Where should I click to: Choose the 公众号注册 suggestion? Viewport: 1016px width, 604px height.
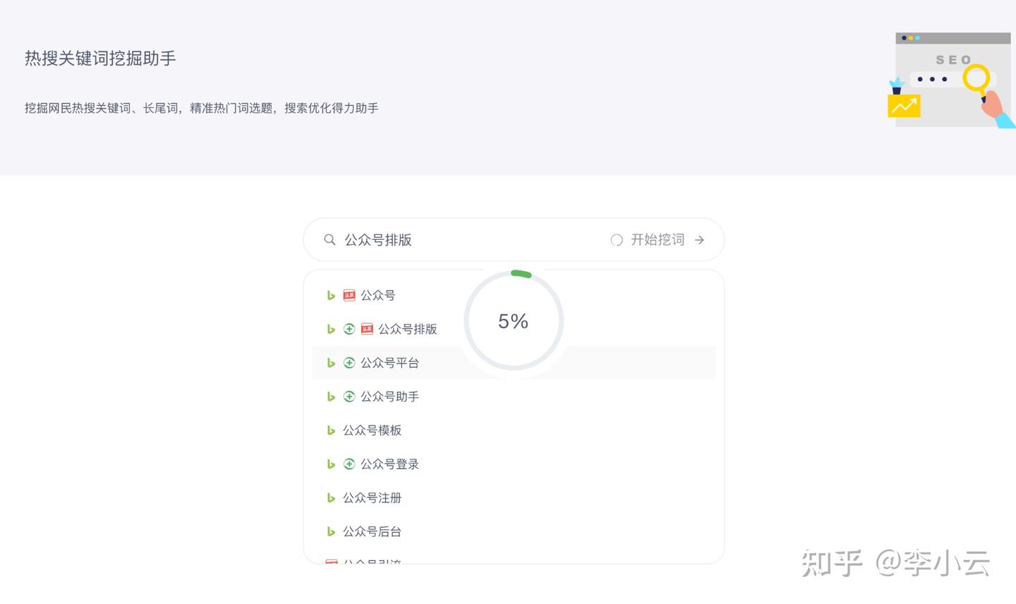(372, 498)
